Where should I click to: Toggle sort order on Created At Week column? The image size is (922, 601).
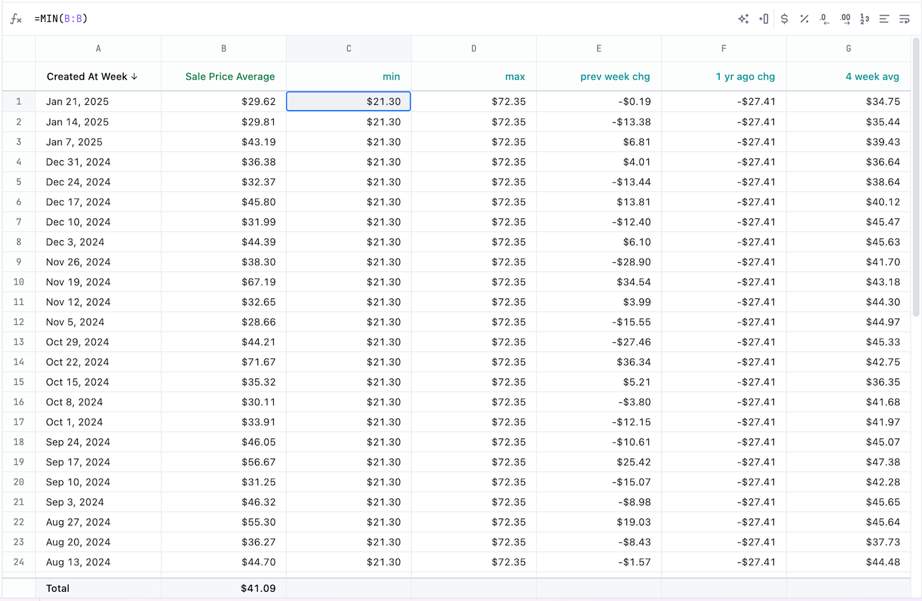point(134,76)
